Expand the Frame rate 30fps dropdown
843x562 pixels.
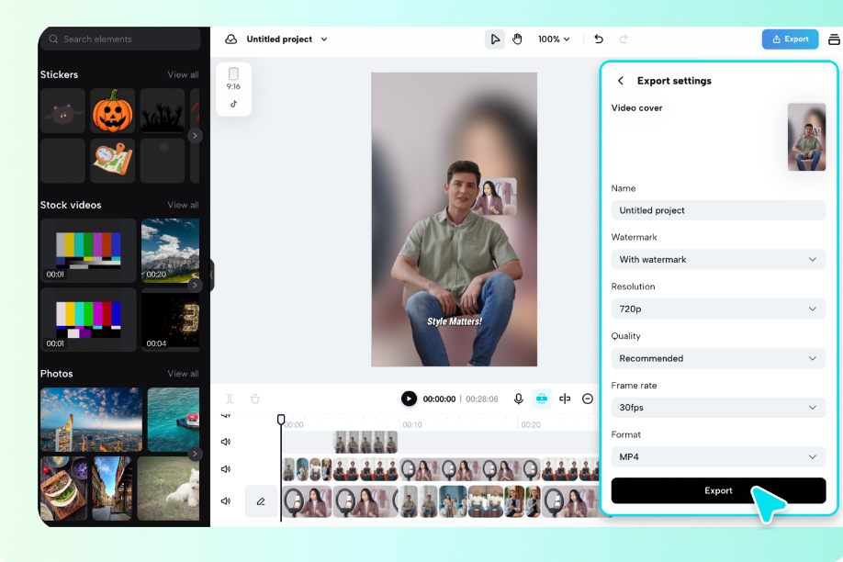718,408
